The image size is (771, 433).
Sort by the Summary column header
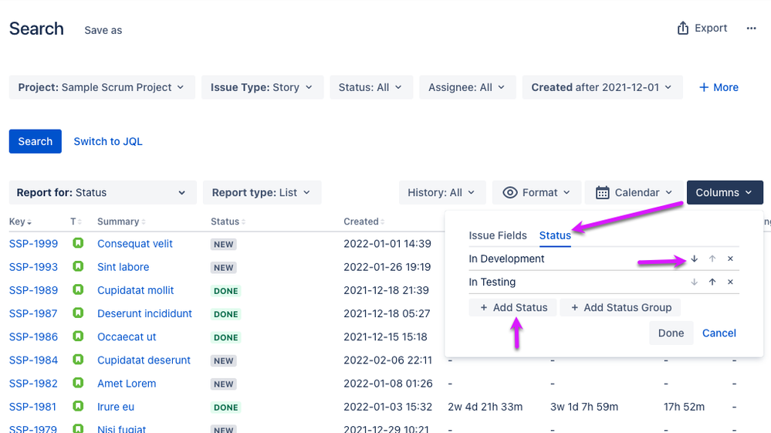(121, 222)
